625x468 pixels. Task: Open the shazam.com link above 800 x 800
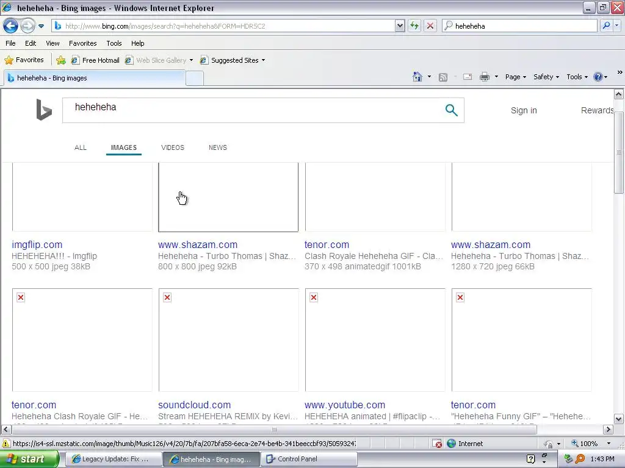[x=198, y=245]
